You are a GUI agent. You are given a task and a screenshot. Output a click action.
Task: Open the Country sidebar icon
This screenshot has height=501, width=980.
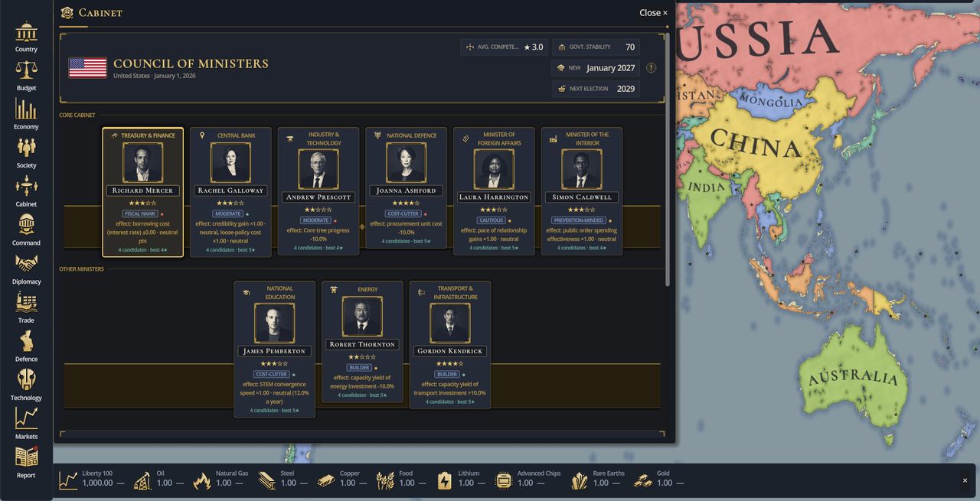click(x=26, y=32)
